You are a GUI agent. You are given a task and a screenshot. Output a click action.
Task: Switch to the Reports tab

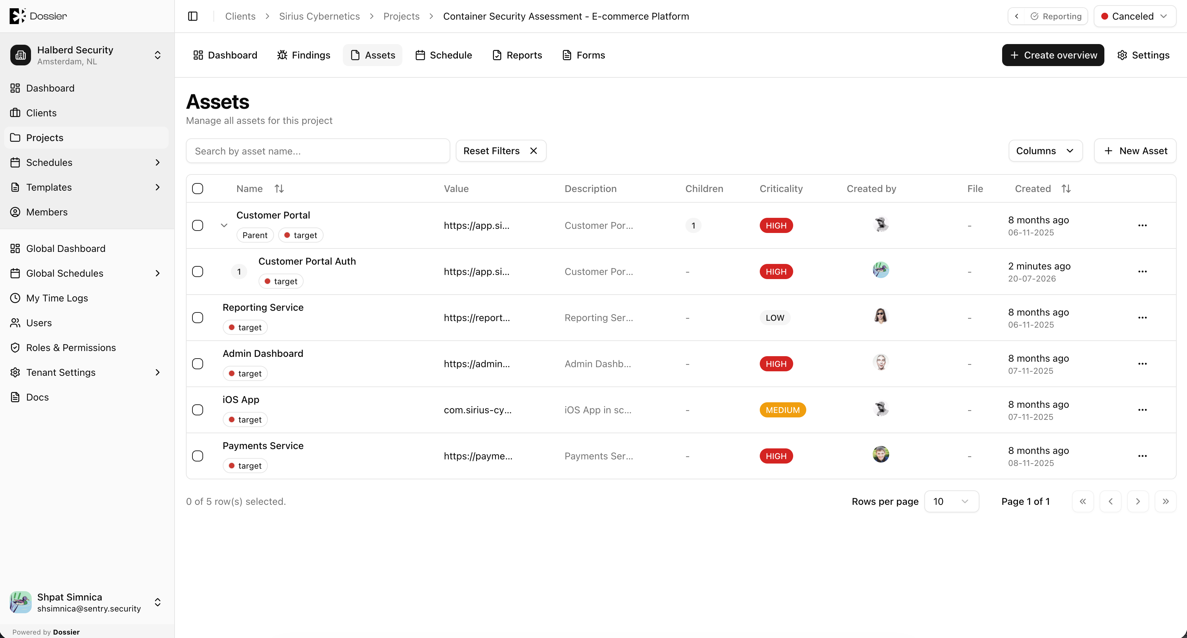(x=517, y=55)
